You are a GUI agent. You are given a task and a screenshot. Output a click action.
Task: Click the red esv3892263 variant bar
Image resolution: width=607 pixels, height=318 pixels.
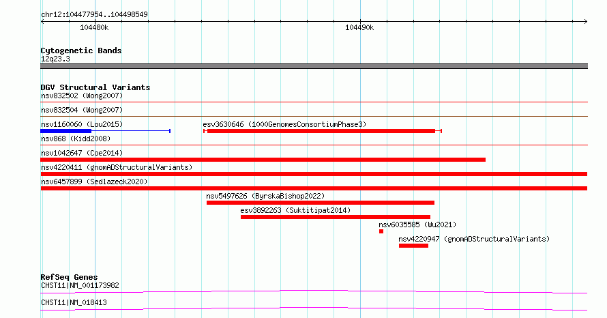coord(336,217)
